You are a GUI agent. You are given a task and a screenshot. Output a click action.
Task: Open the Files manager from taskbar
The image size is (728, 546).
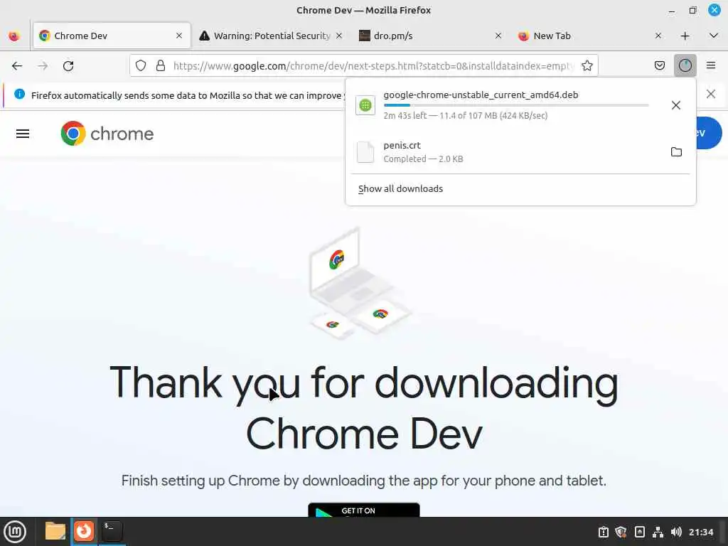55,531
